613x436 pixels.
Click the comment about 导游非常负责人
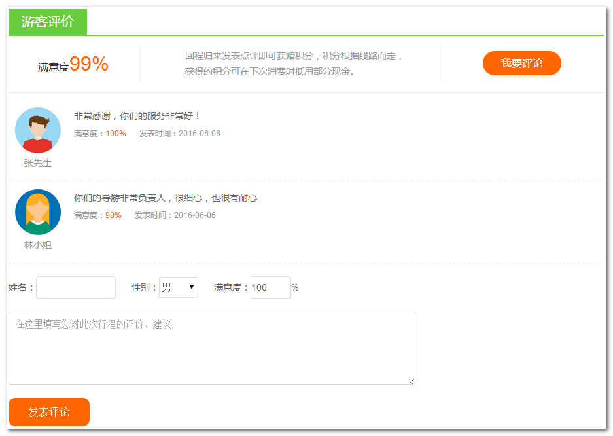[x=166, y=198]
